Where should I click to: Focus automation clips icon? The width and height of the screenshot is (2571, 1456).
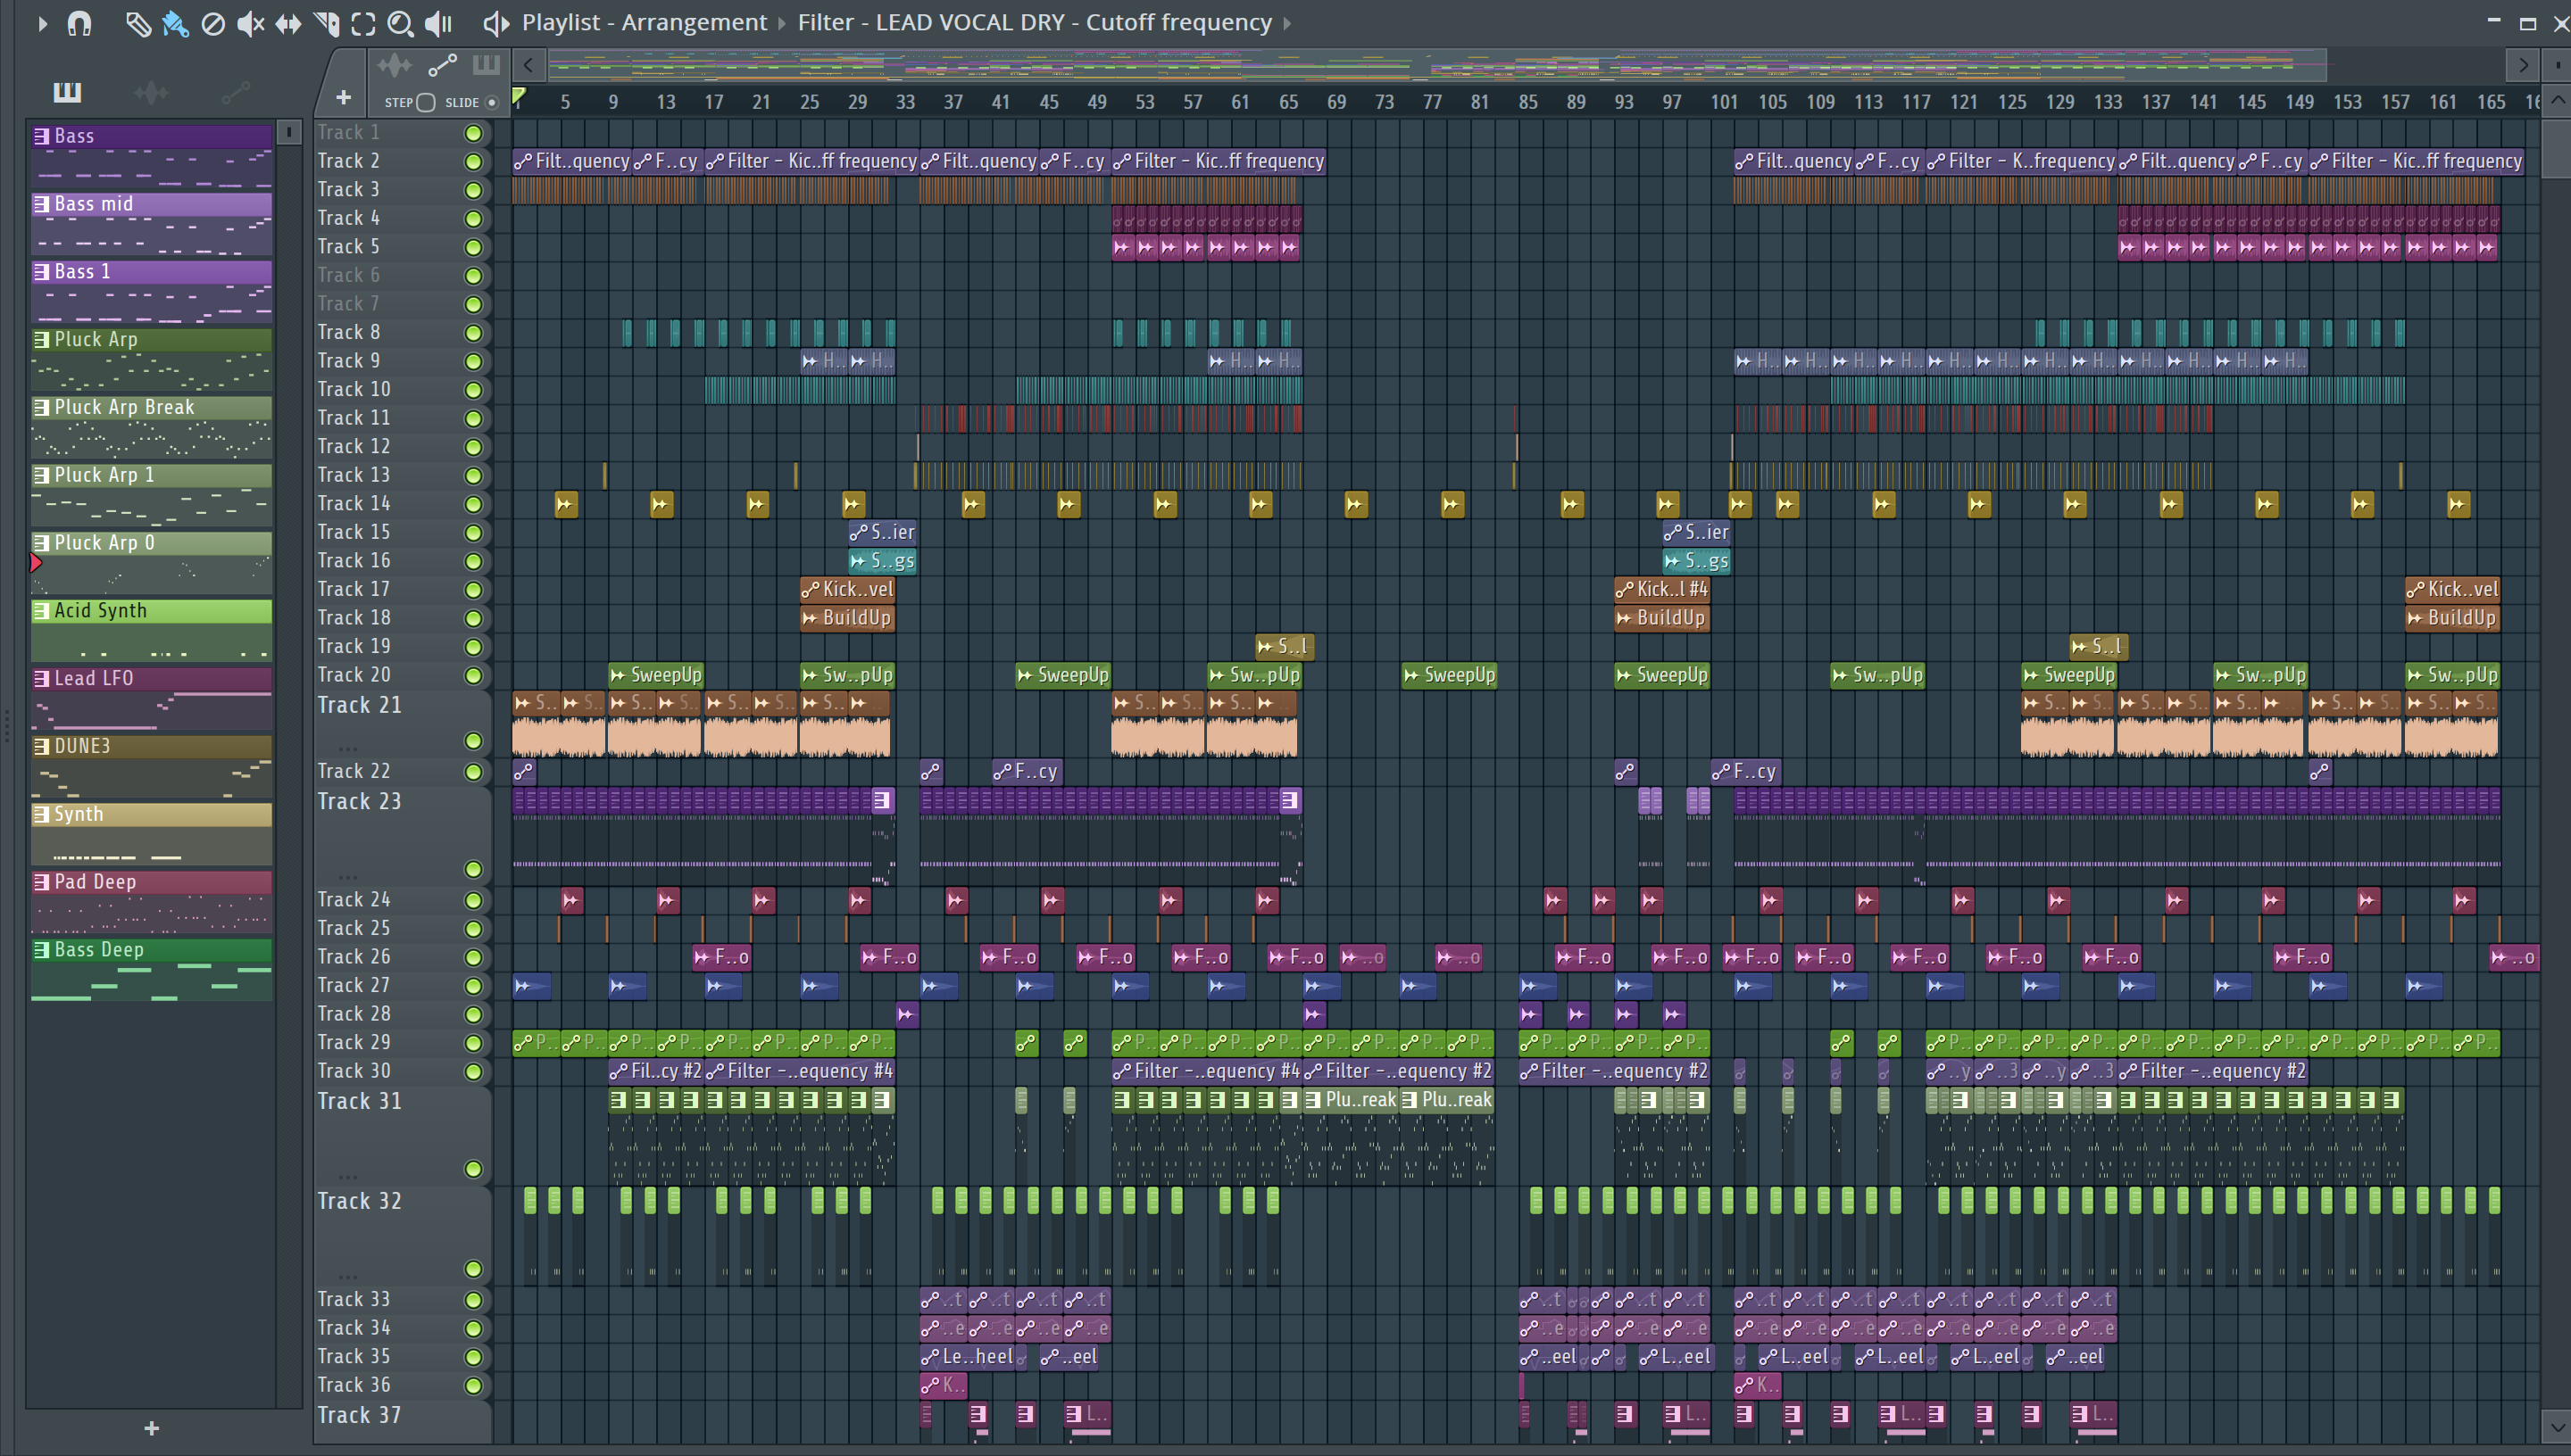coord(442,66)
